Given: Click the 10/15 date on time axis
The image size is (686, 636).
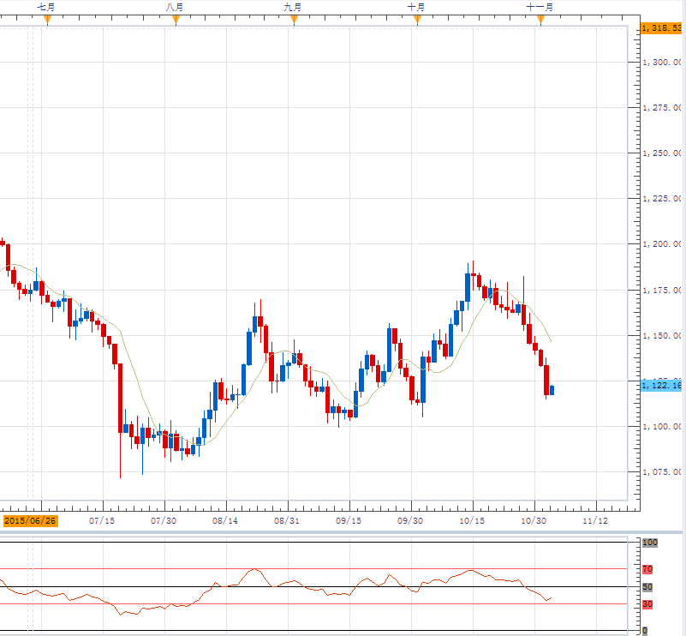Looking at the screenshot, I should click(x=471, y=520).
